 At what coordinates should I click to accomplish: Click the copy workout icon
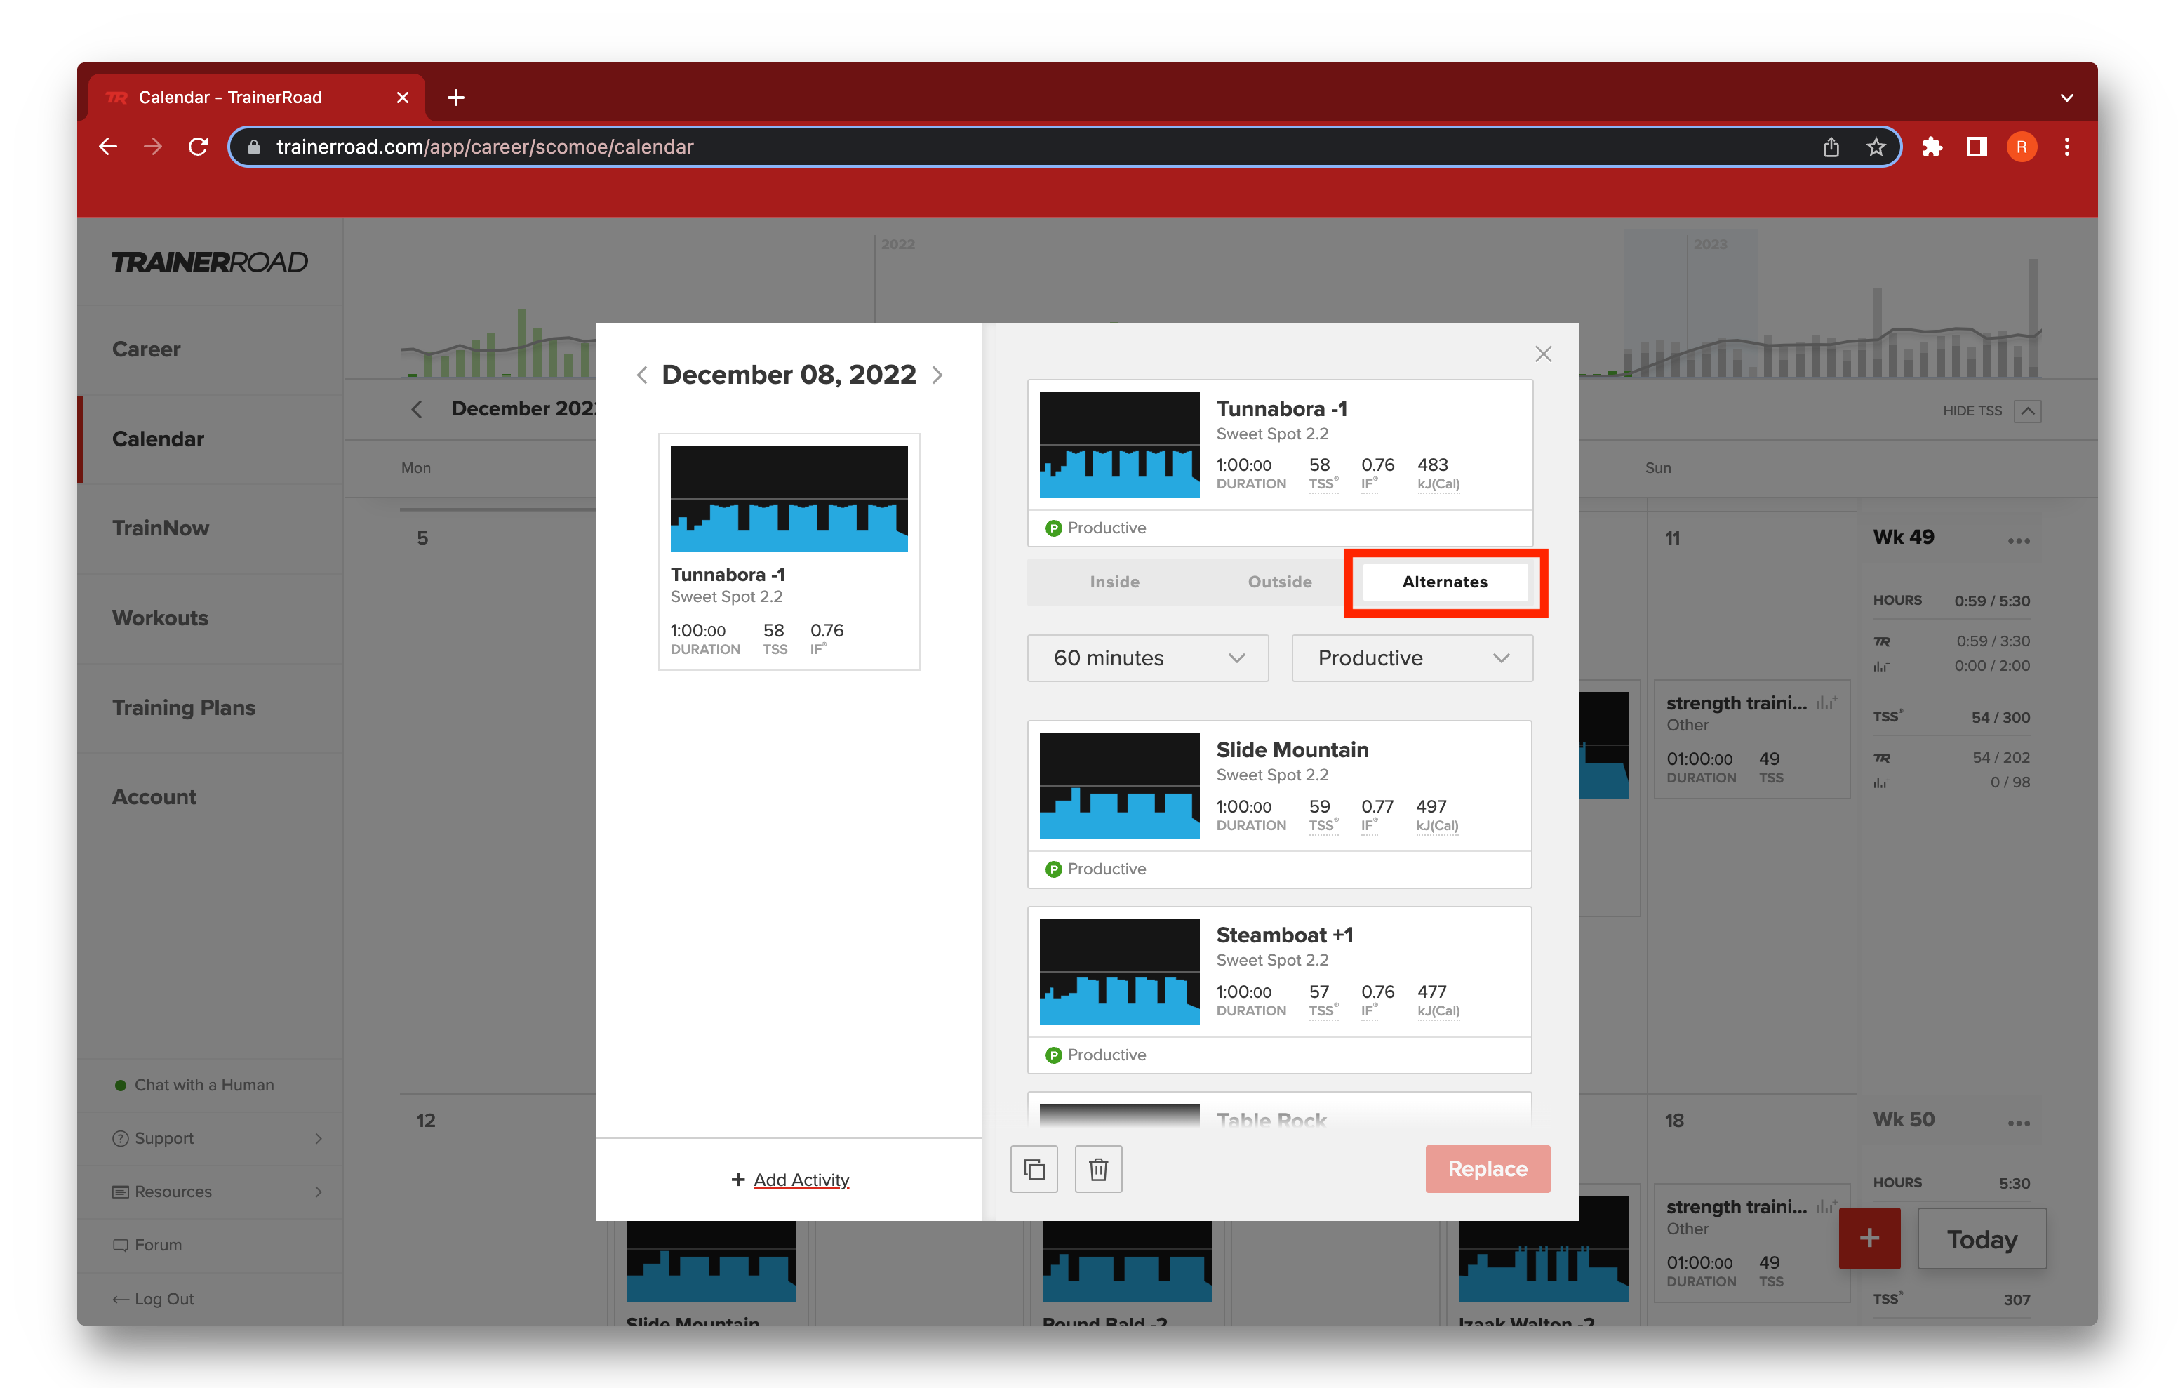1034,1168
